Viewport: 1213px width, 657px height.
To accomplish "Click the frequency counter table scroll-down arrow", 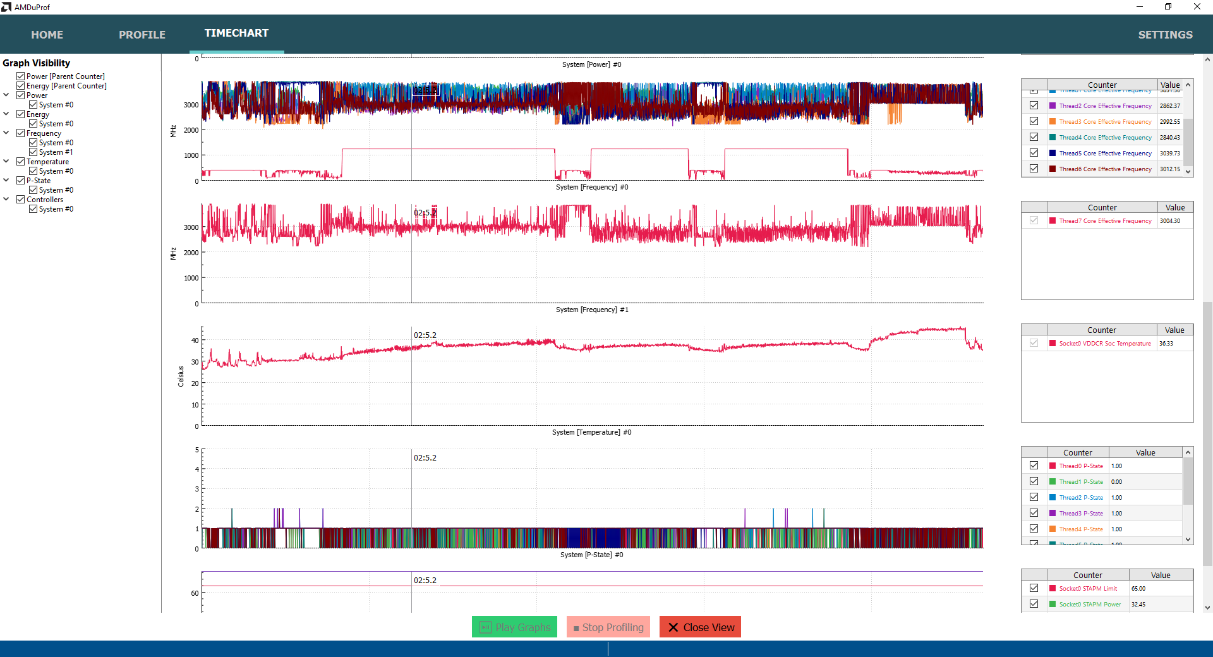I will 1188,171.
